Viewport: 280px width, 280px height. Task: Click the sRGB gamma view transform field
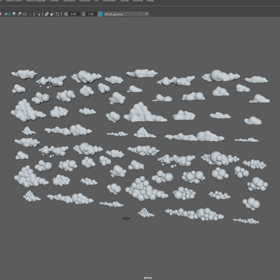123,14
